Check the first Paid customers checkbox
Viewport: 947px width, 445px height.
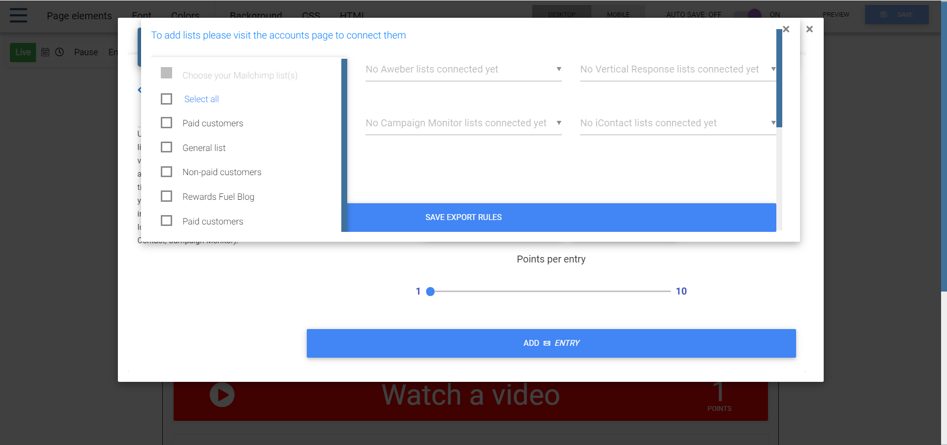pyautogui.click(x=167, y=123)
